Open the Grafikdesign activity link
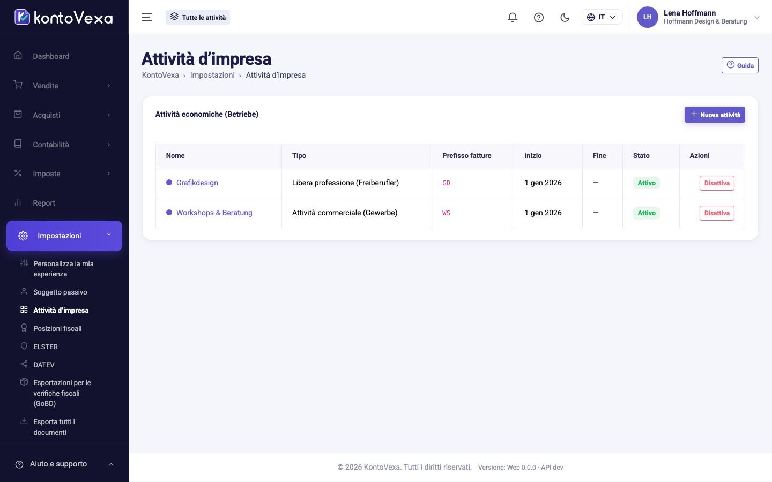The width and height of the screenshot is (772, 482). [197, 183]
